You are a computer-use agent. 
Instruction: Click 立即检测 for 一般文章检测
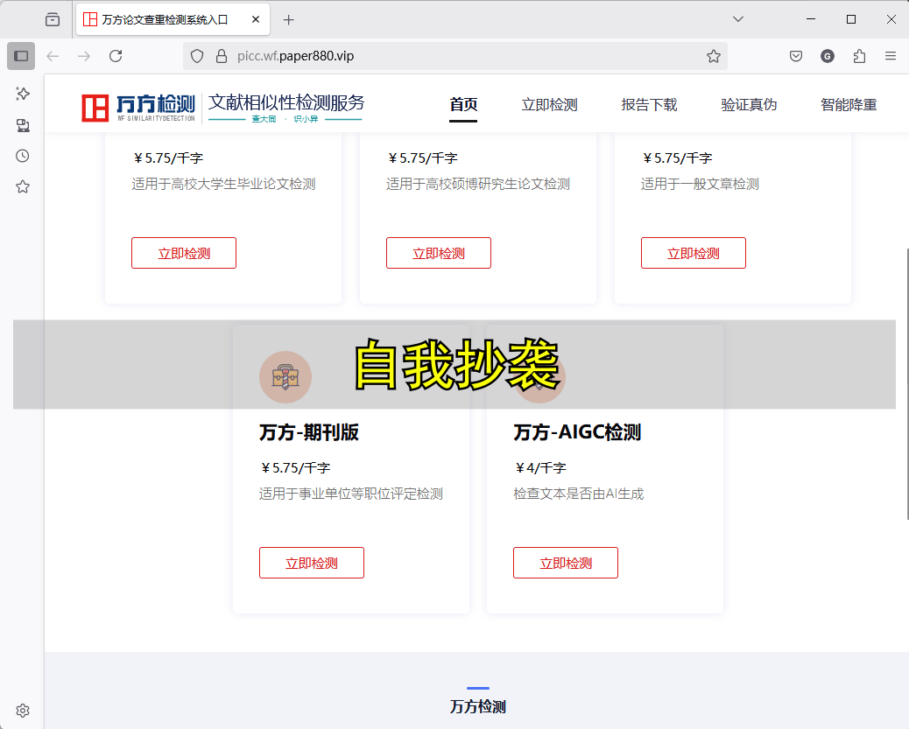click(x=694, y=253)
